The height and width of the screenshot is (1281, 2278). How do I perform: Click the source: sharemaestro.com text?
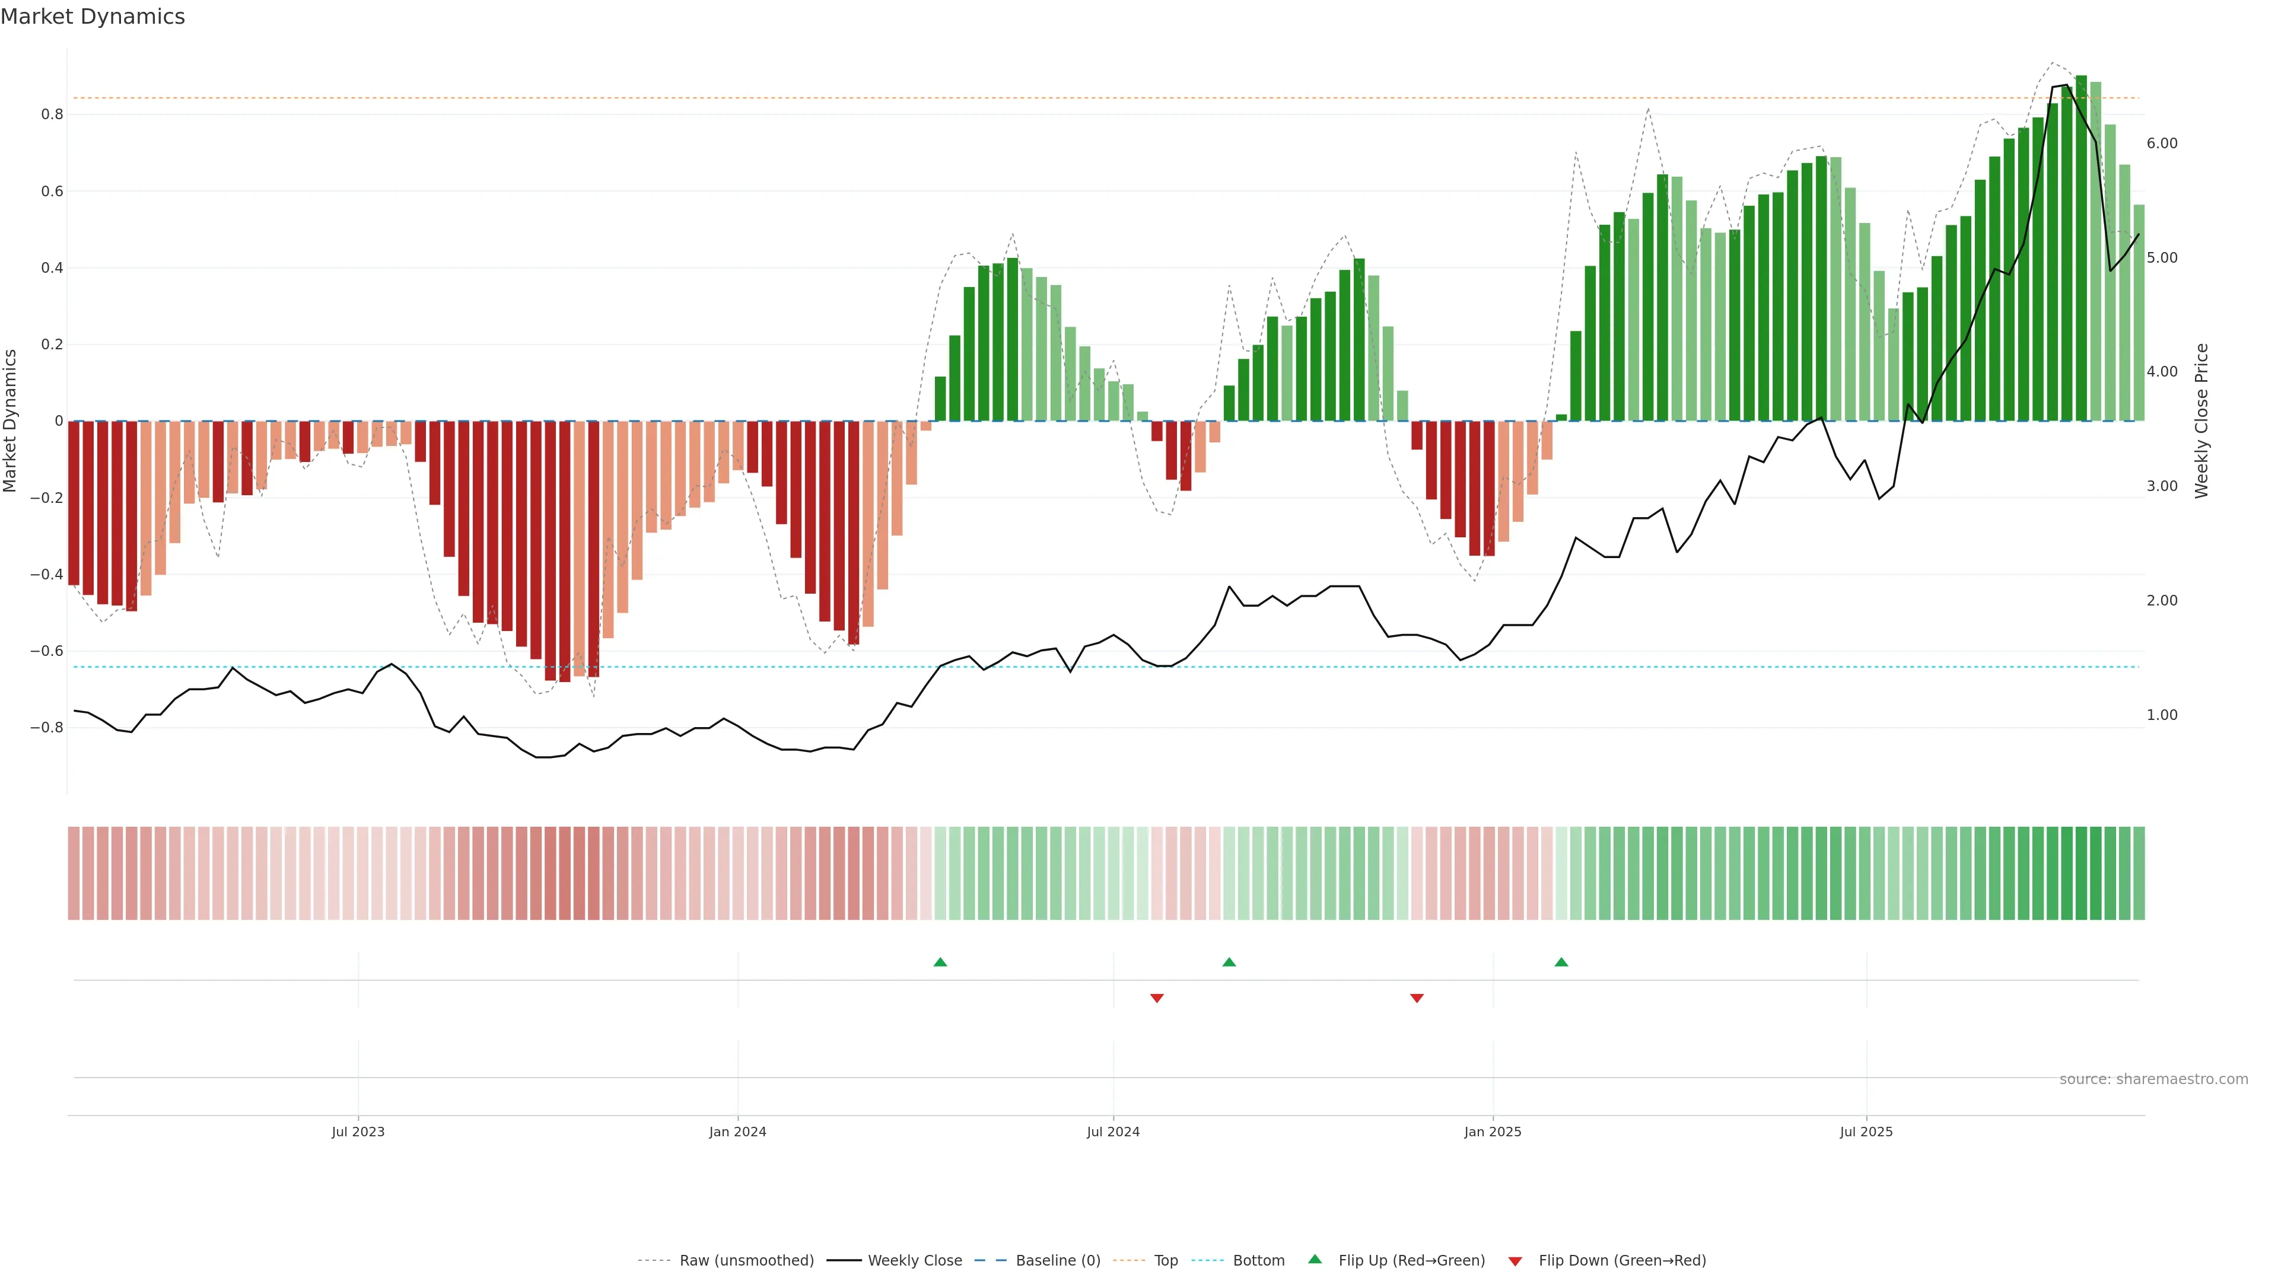click(x=2153, y=1079)
